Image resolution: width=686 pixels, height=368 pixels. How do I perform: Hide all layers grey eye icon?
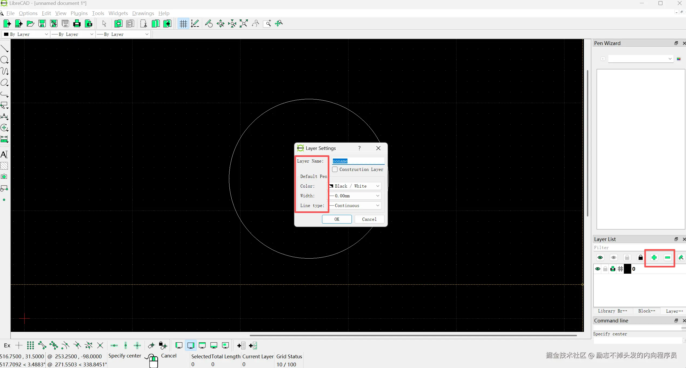(x=614, y=258)
